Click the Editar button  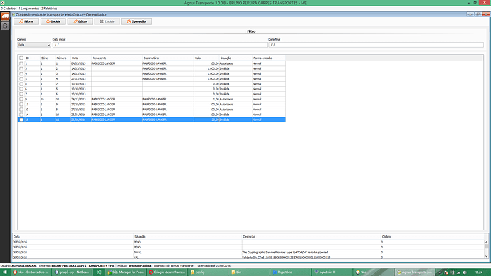80,21
